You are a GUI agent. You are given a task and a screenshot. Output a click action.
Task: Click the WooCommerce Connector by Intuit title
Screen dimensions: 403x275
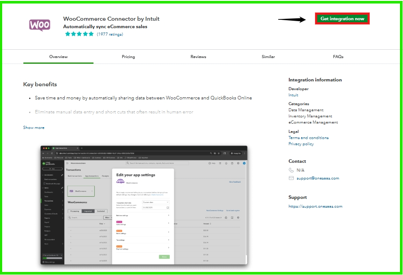coord(111,19)
